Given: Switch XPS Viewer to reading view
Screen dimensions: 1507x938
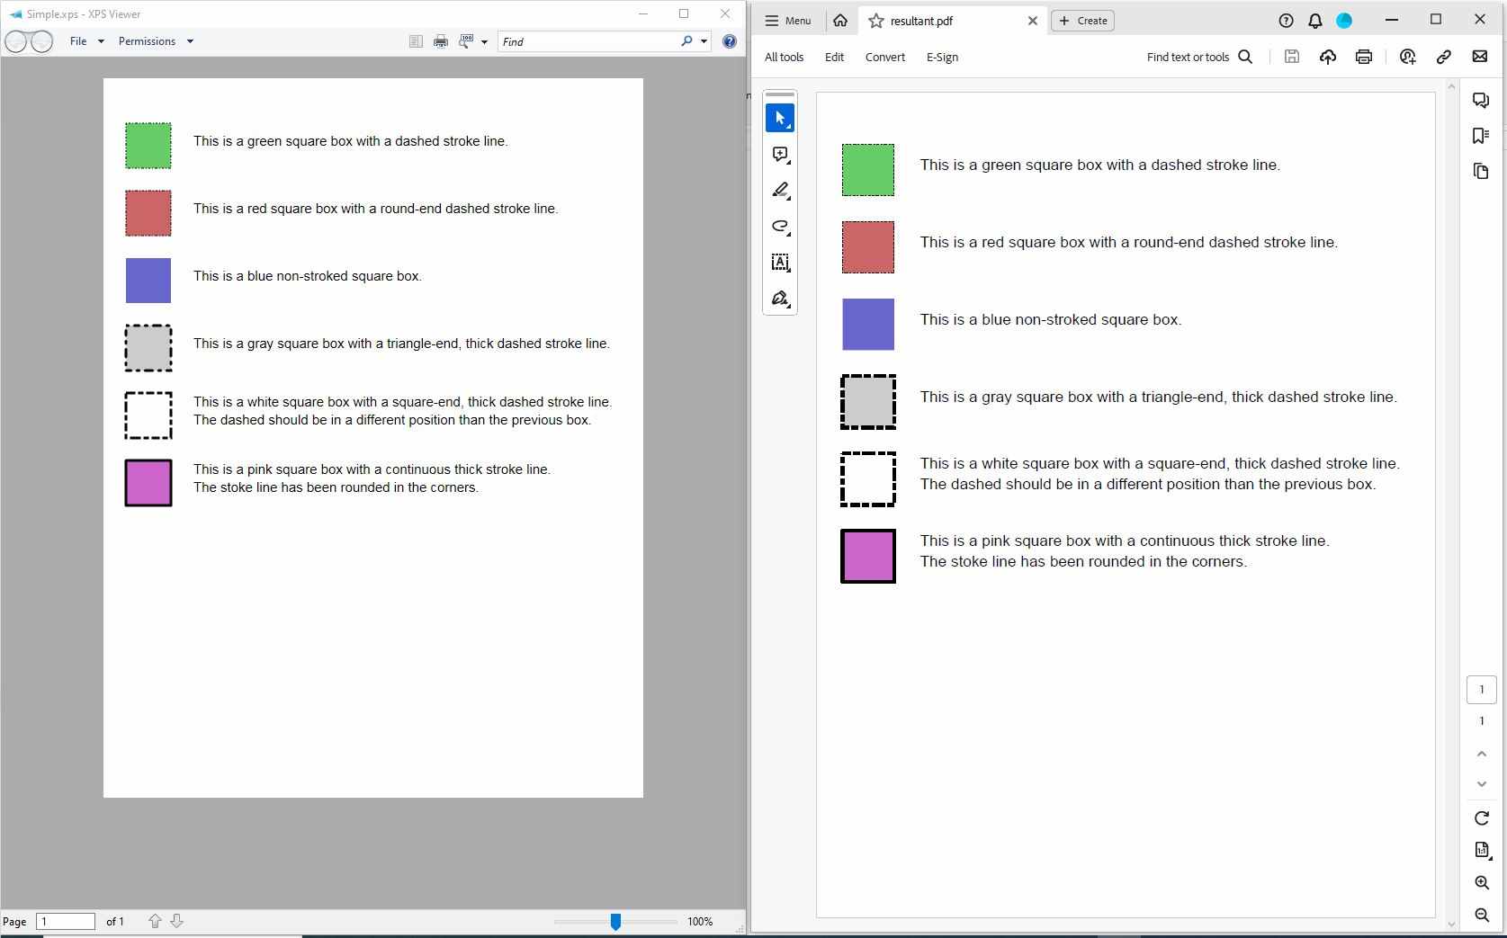Looking at the screenshot, I should point(415,41).
